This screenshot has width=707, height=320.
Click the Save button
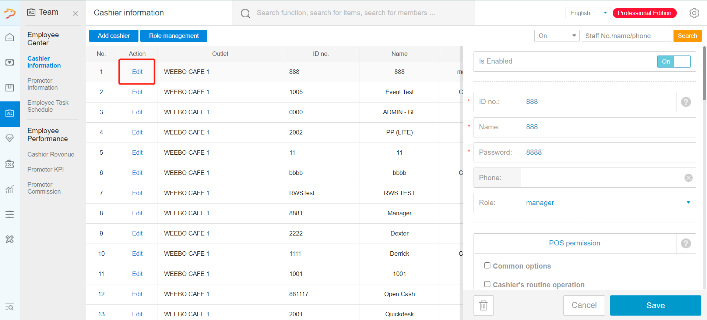(x=655, y=305)
